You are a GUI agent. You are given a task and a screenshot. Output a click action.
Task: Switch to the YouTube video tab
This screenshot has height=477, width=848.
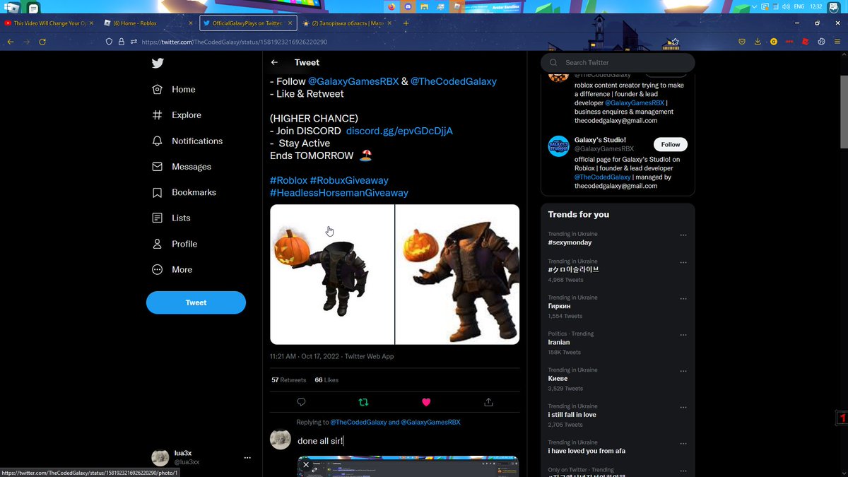pos(47,23)
